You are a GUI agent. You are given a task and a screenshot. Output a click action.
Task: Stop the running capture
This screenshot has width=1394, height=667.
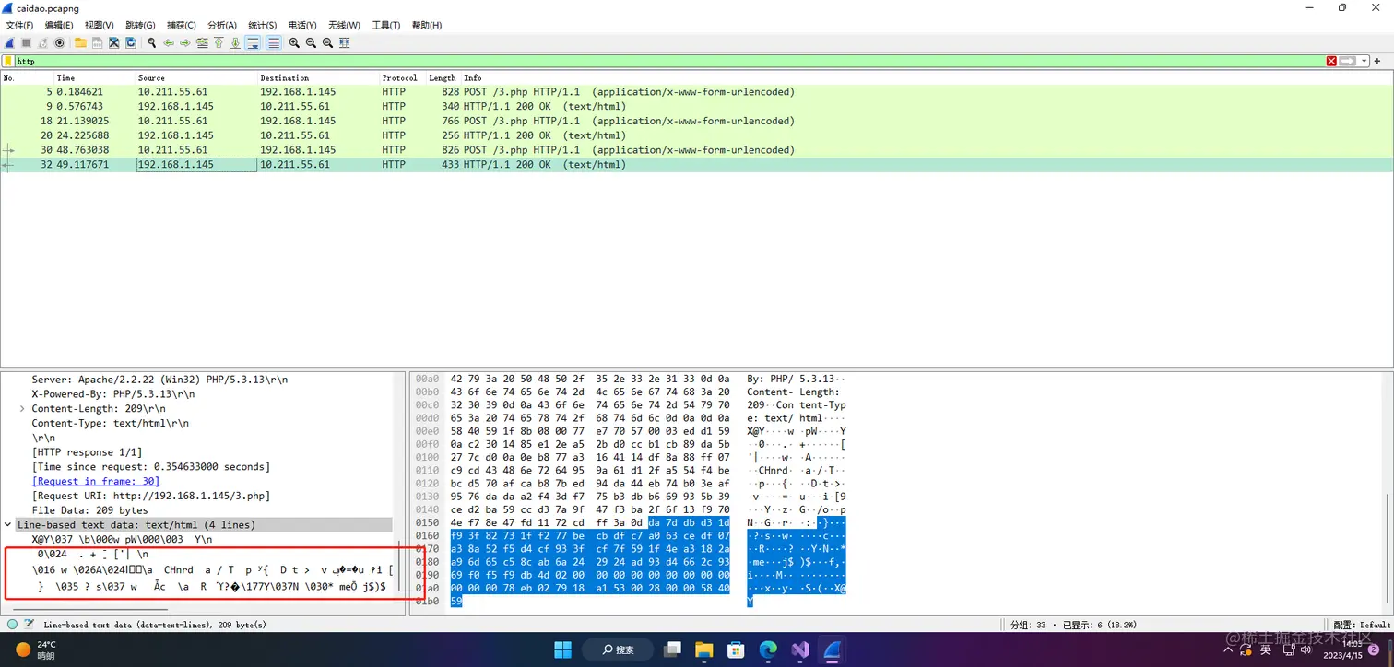click(27, 43)
